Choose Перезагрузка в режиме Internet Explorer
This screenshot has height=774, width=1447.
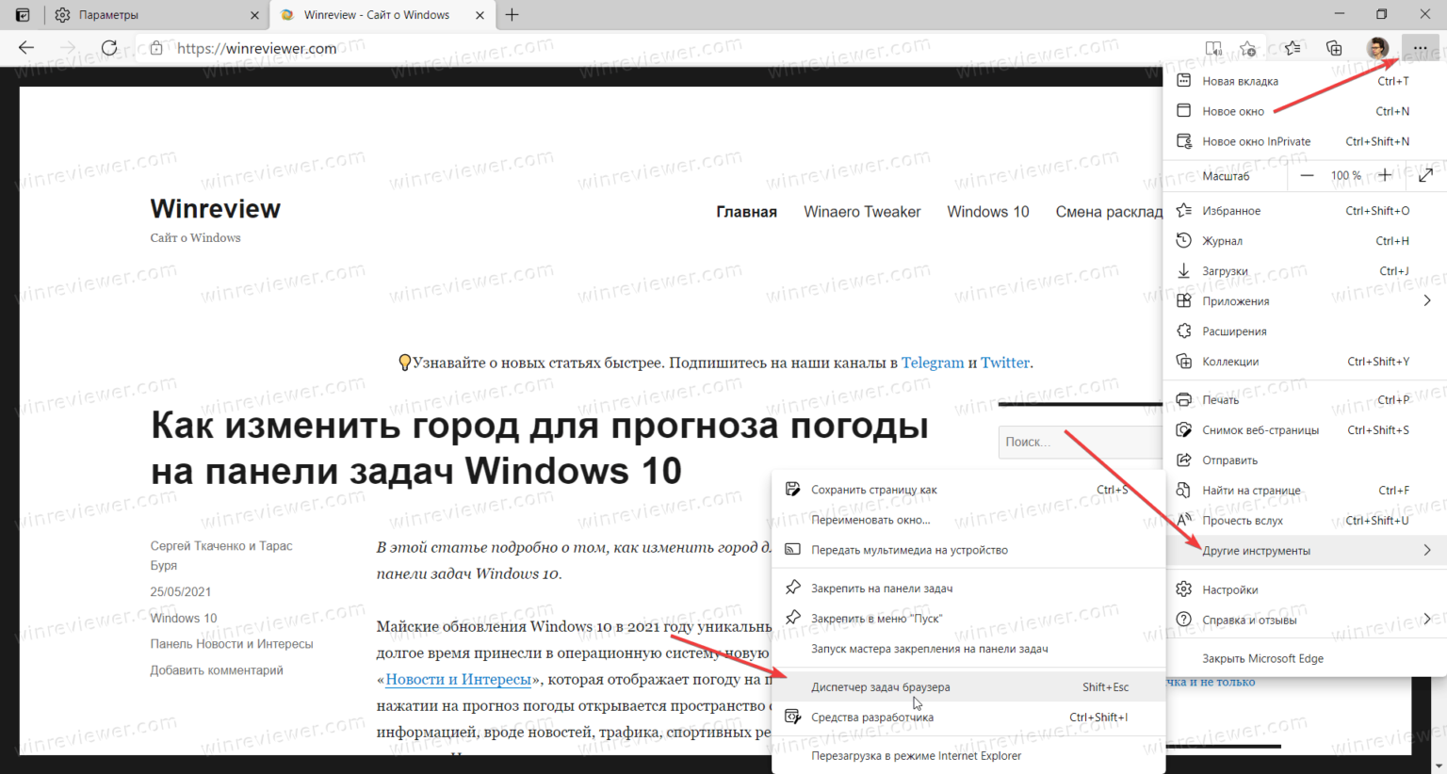(x=968, y=756)
